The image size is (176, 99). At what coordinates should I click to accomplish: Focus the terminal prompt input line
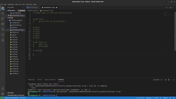(57, 95)
